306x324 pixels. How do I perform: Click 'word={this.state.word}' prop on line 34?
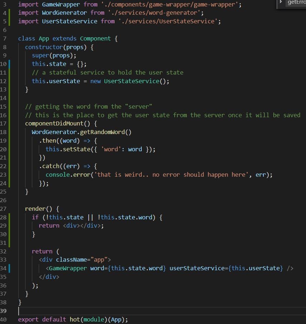coord(128,268)
